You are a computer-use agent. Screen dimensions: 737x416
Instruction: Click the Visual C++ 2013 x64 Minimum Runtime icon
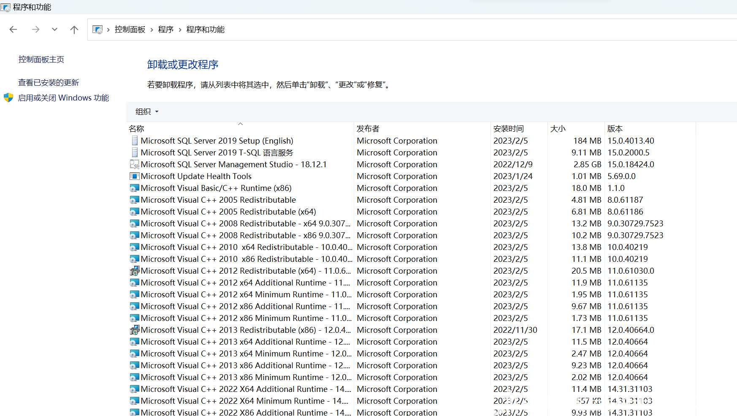[x=135, y=353]
